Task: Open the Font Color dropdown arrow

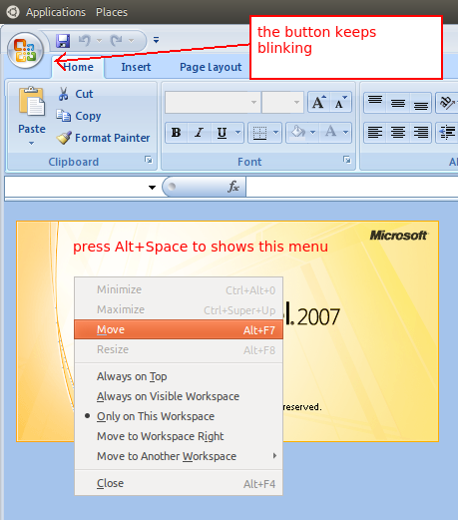Action: pos(346,133)
